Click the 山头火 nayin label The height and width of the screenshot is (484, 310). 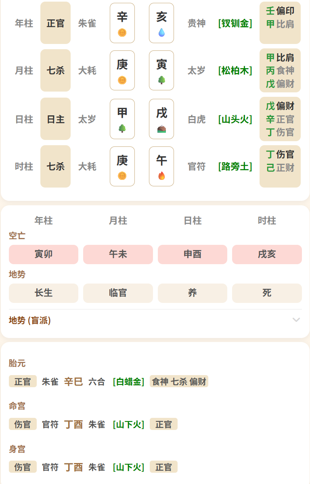tap(235, 119)
